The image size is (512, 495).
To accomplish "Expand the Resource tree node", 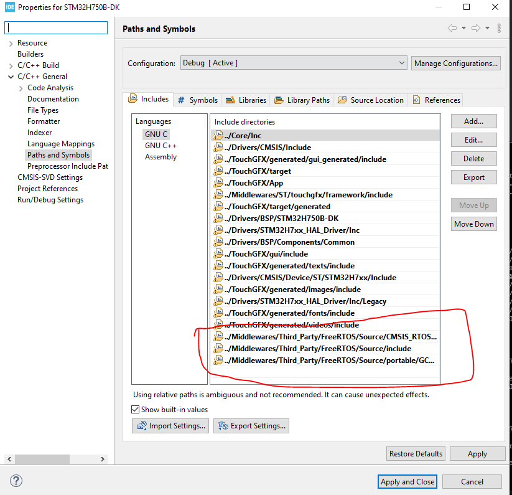I will point(11,44).
